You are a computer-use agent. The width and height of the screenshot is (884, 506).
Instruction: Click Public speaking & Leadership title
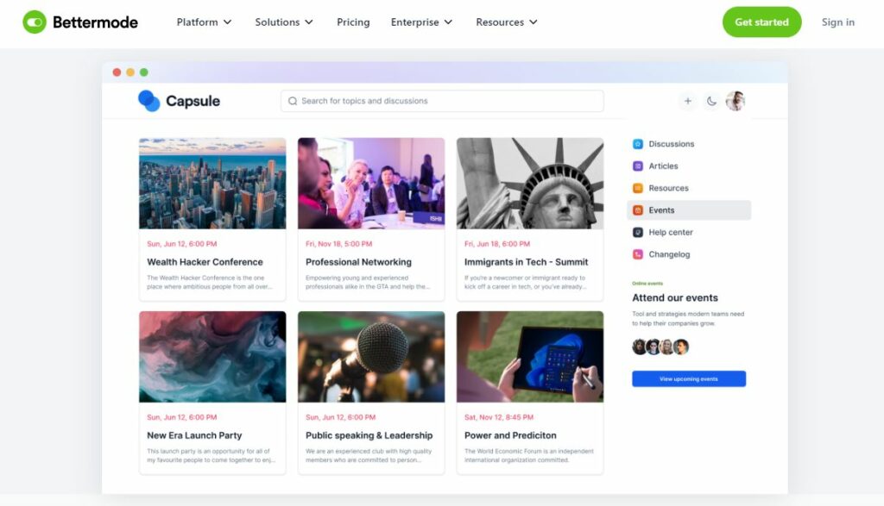(369, 435)
